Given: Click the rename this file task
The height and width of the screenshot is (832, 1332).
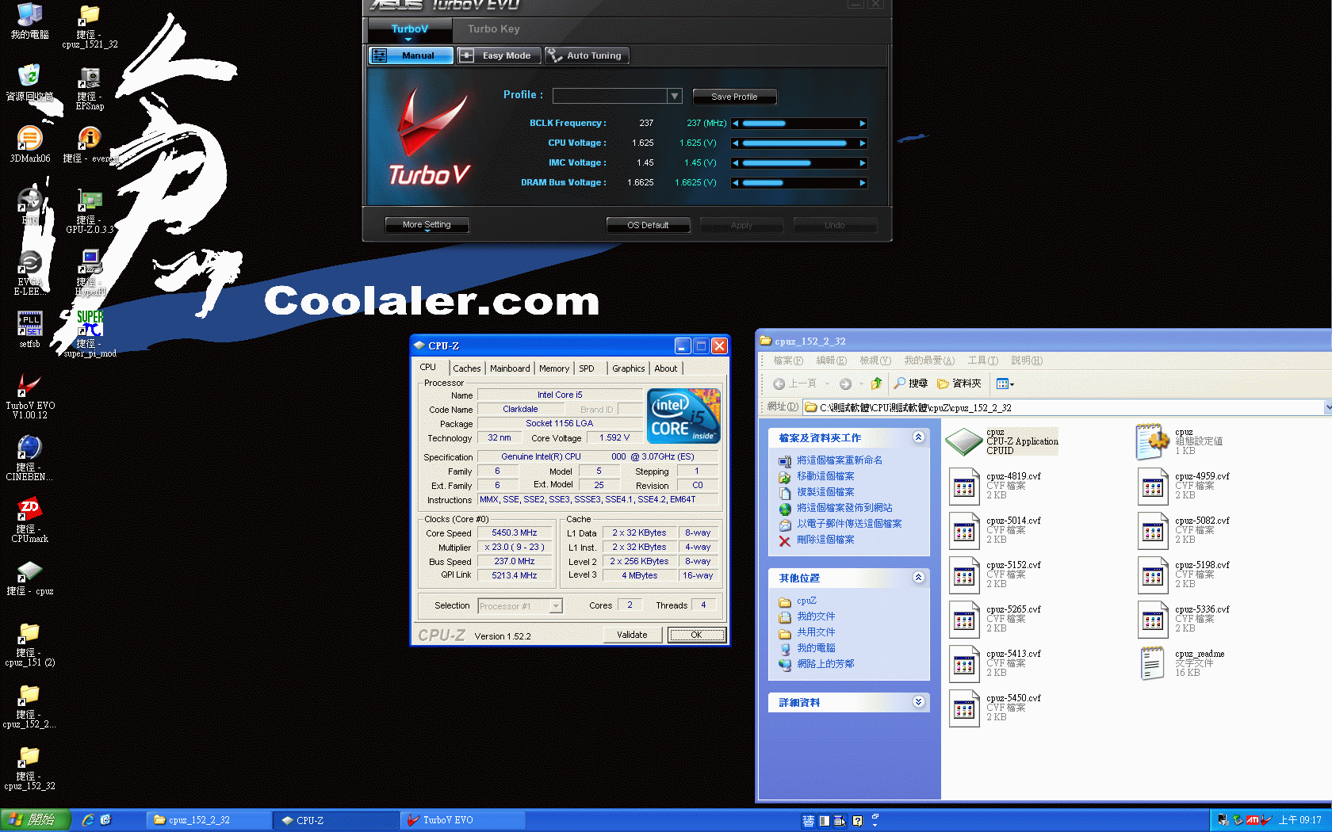Looking at the screenshot, I should click(831, 460).
